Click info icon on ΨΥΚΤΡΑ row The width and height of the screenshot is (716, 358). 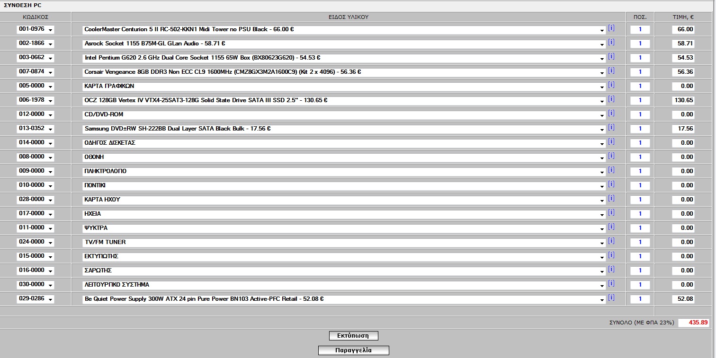[x=611, y=227]
